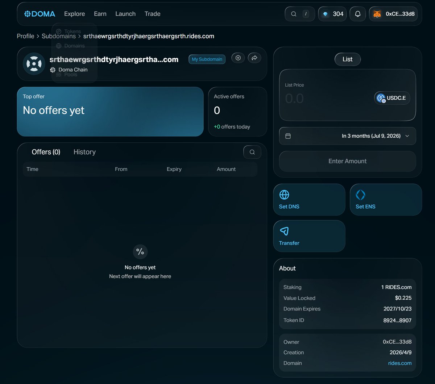The width and height of the screenshot is (435, 384).
Task: Click the subdomain avatar icon
Action: click(x=34, y=64)
